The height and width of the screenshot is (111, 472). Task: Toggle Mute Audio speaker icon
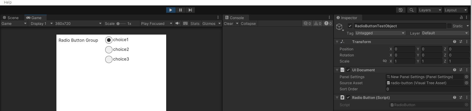(177, 23)
